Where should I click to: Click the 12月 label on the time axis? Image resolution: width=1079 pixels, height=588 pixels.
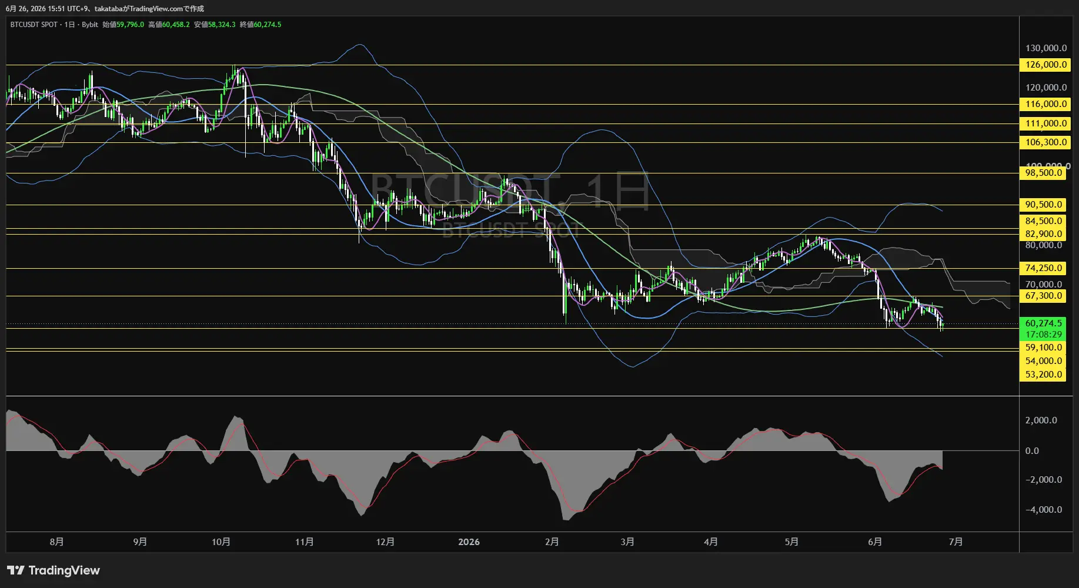click(x=385, y=542)
